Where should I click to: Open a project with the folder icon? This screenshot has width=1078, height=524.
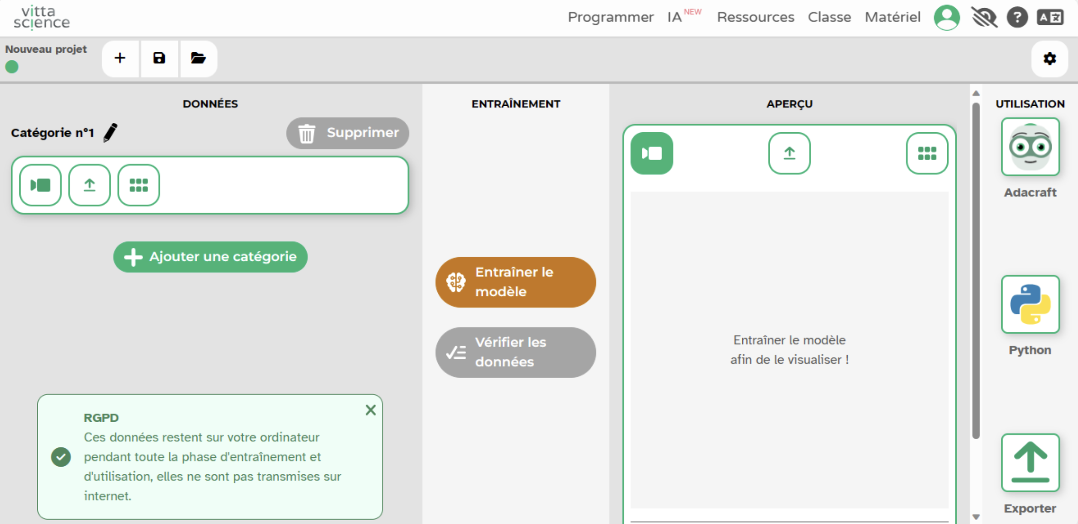click(198, 58)
